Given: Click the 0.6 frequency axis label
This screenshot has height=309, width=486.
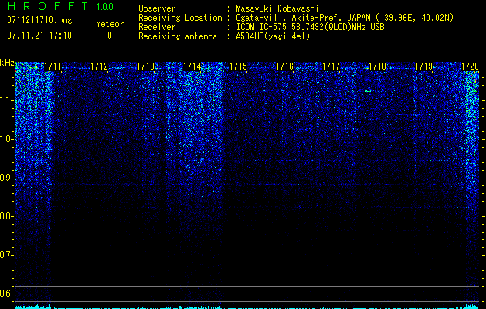Looking at the screenshot, I should [x=7, y=294].
